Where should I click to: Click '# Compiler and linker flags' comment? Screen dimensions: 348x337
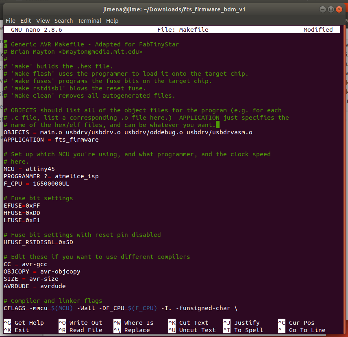53,301
